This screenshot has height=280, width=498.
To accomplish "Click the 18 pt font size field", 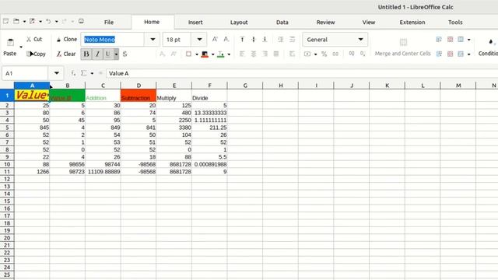I will (x=177, y=40).
